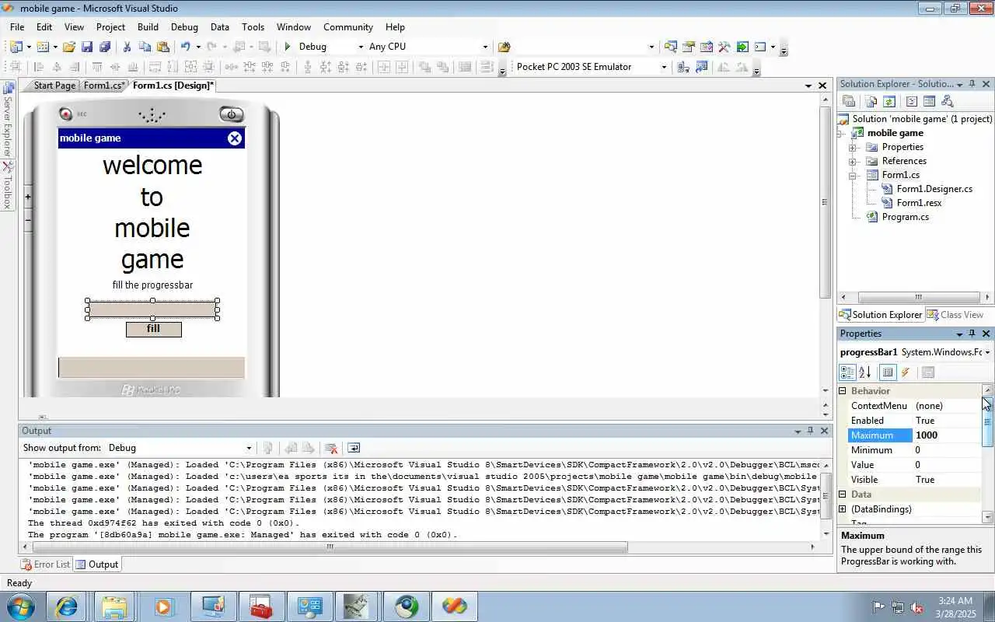Toggle auto-hide pin on Output panel
The image size is (995, 622).
point(810,431)
